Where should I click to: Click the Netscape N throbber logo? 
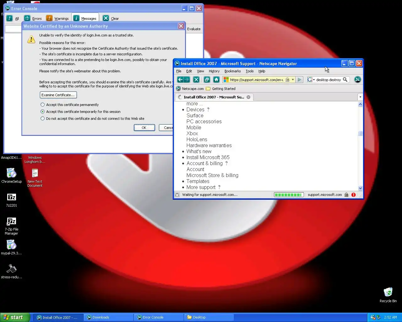(x=357, y=80)
